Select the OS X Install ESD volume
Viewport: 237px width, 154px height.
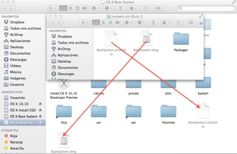tap(20, 110)
